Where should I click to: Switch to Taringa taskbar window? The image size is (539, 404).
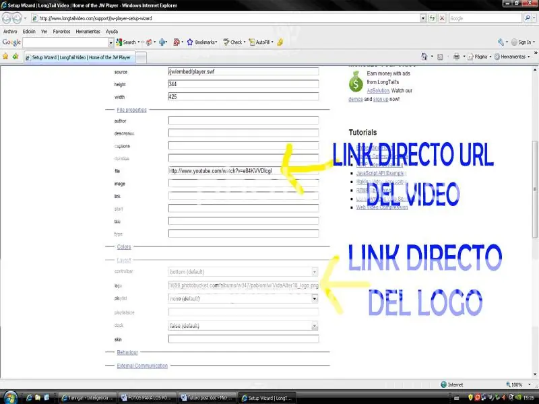tap(88, 398)
